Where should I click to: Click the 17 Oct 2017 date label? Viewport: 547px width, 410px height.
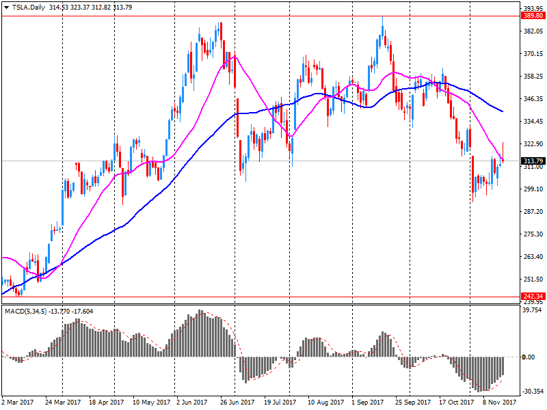[456, 402]
